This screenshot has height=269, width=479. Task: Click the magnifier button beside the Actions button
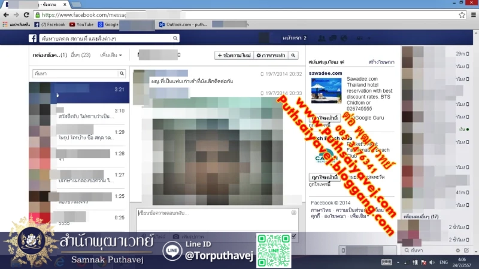(x=293, y=55)
